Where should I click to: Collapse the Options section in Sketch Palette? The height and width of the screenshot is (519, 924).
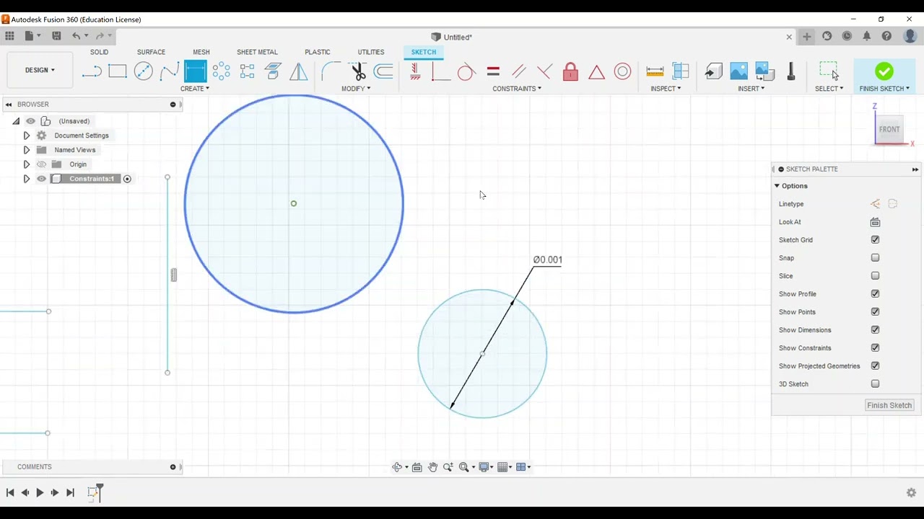click(x=777, y=186)
